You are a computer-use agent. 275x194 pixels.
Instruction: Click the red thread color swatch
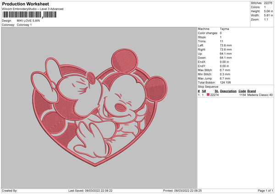click(x=208, y=95)
